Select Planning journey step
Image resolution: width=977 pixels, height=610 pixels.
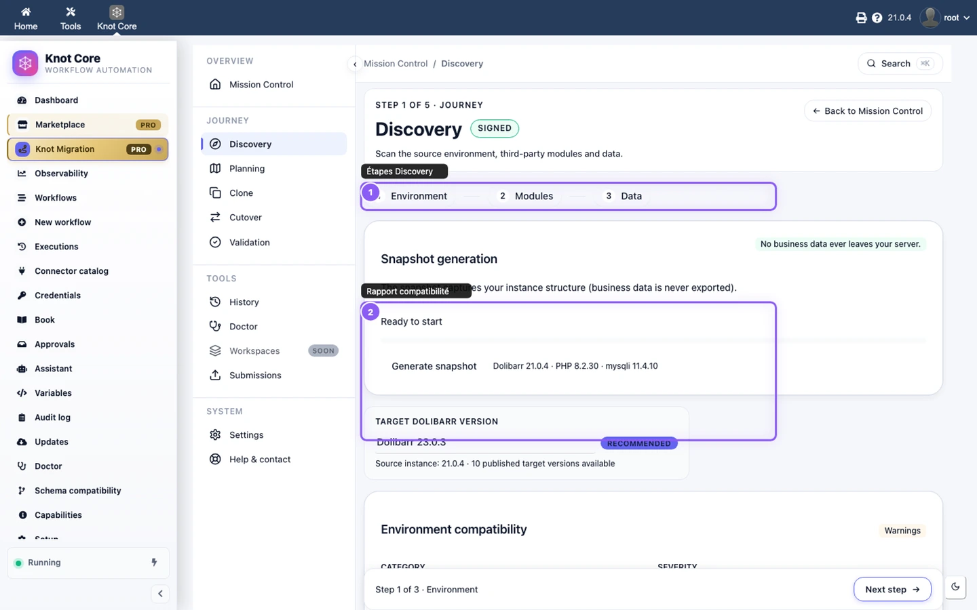tap(273, 169)
